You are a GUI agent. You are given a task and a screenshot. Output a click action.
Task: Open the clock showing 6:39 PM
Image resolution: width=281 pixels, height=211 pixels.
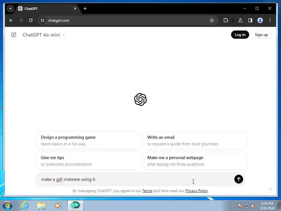click(x=267, y=206)
